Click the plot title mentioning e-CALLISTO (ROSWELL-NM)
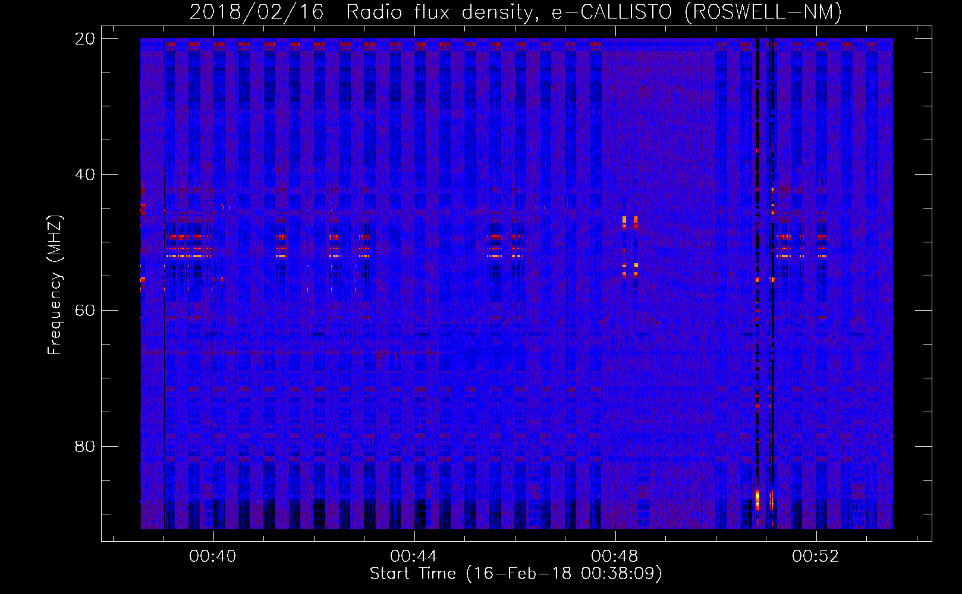The height and width of the screenshot is (594, 962). [515, 12]
